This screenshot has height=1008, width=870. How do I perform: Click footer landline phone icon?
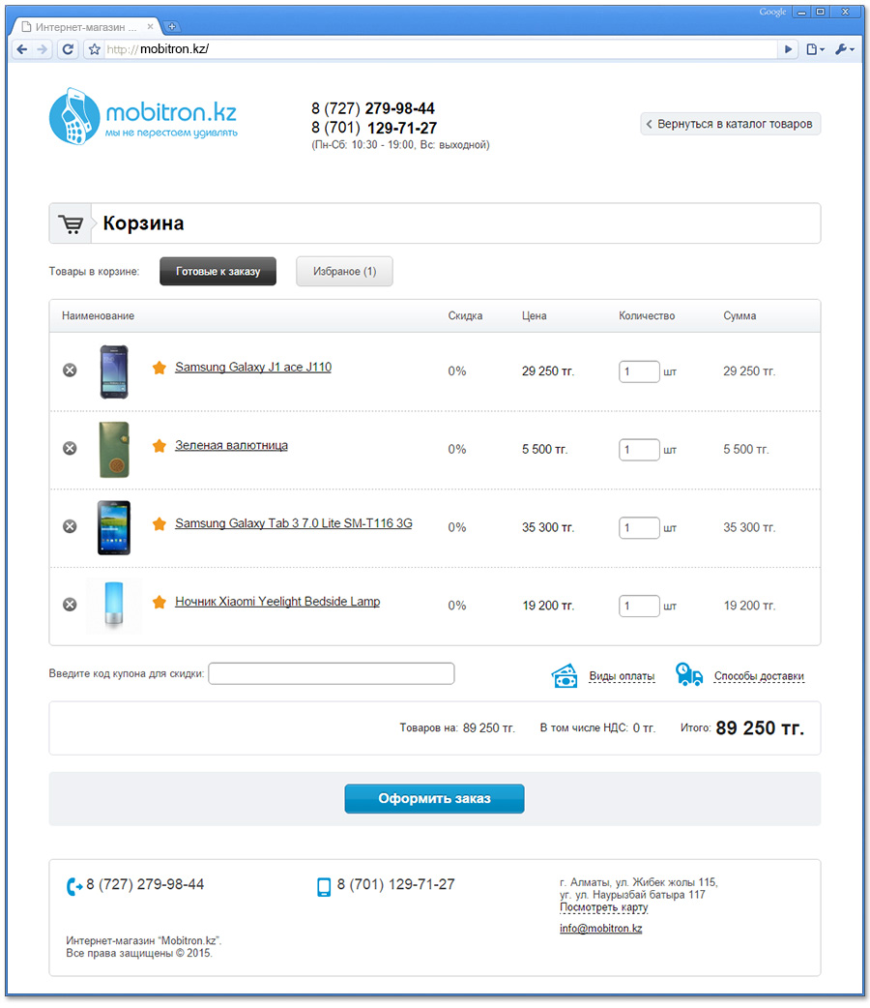tap(74, 886)
